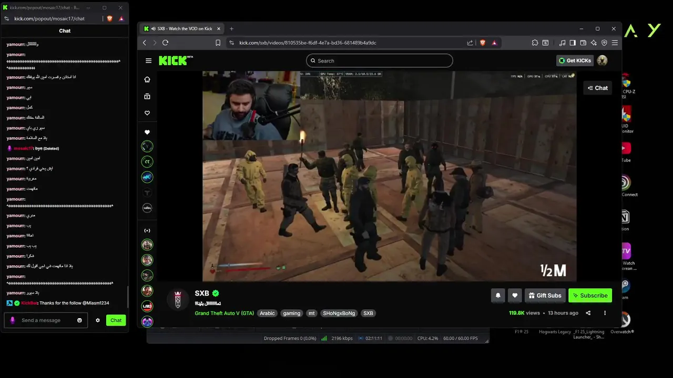Open Following via the outlined heart icon in sidebar
Image resolution: width=673 pixels, height=378 pixels.
pyautogui.click(x=147, y=113)
